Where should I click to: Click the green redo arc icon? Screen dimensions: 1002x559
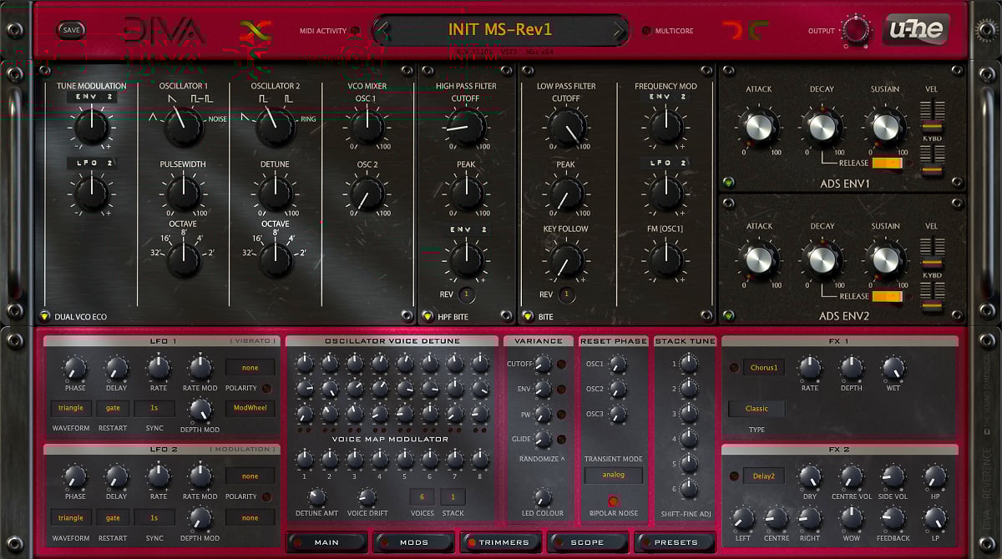click(x=758, y=31)
